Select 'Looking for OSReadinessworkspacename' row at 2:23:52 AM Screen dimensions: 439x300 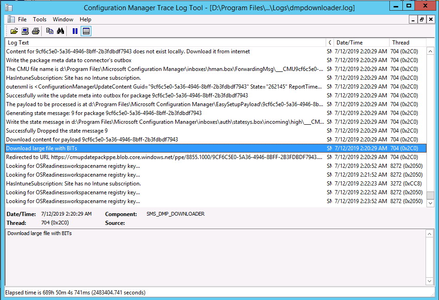[x=216, y=201]
